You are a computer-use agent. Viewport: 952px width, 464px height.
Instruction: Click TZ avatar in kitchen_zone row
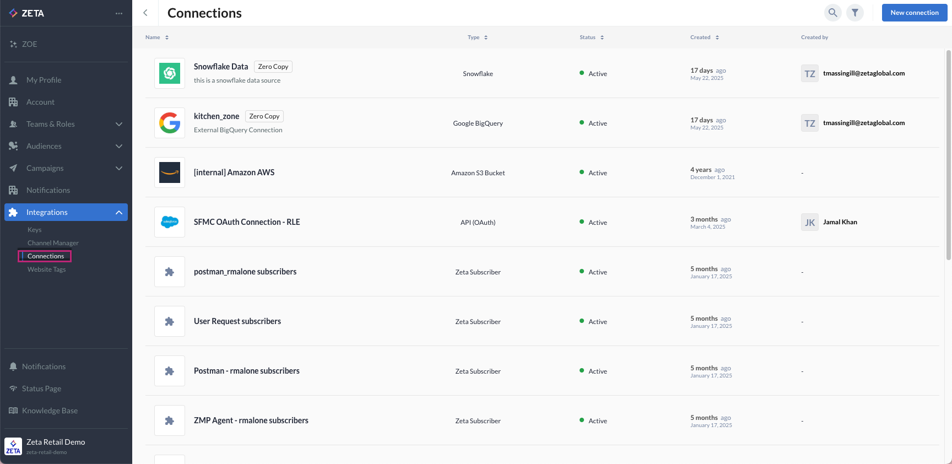810,123
